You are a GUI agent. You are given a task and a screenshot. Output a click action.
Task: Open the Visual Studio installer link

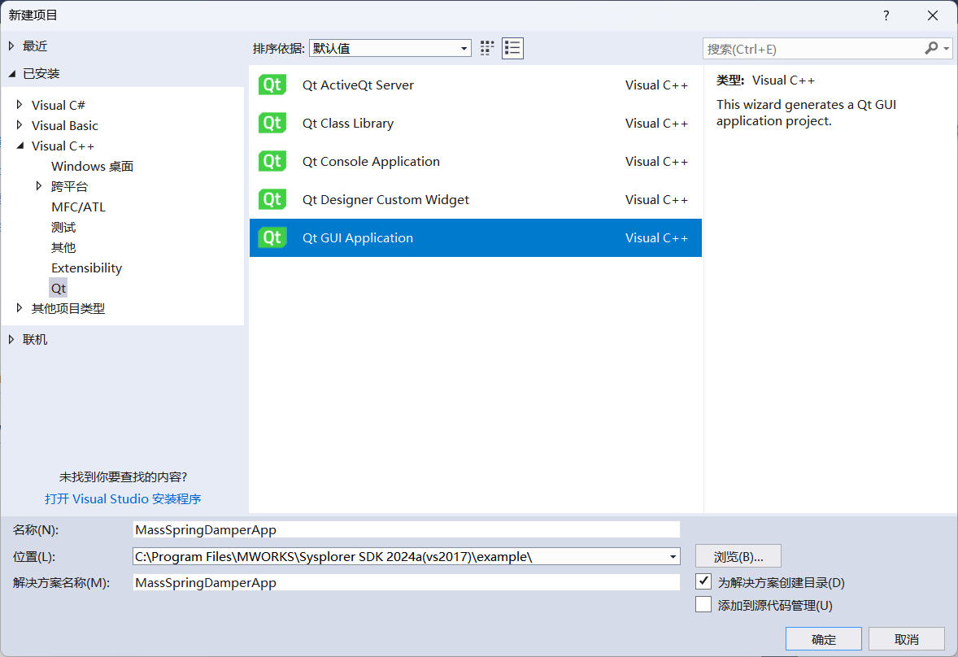coord(123,498)
